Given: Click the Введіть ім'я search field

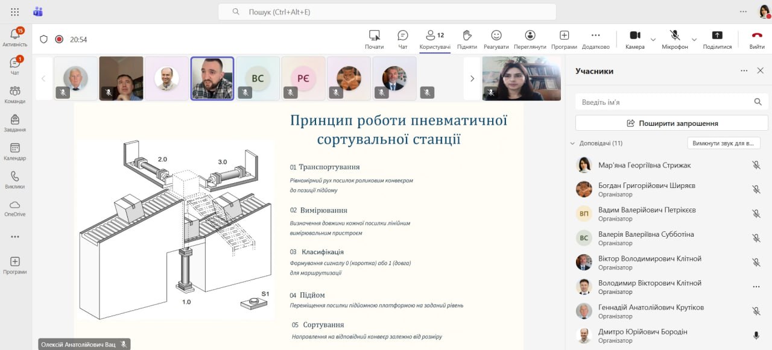Looking at the screenshot, I should point(663,102).
